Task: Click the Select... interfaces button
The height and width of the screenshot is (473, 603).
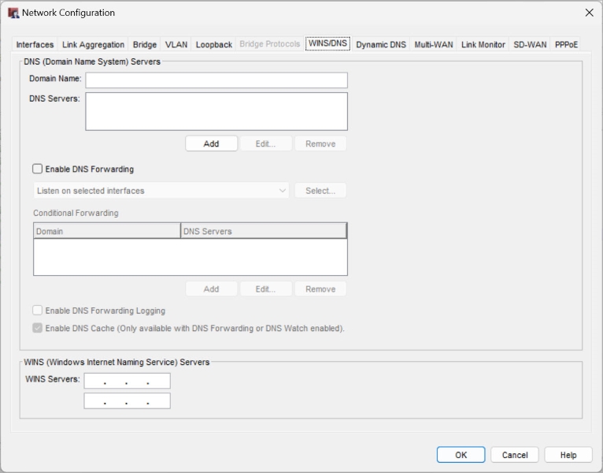Action: point(320,191)
